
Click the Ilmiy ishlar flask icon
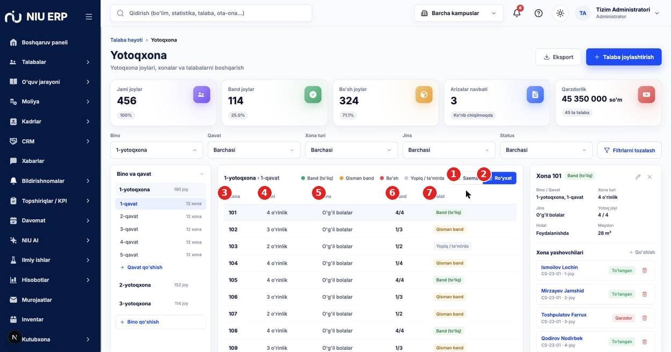[13, 260]
